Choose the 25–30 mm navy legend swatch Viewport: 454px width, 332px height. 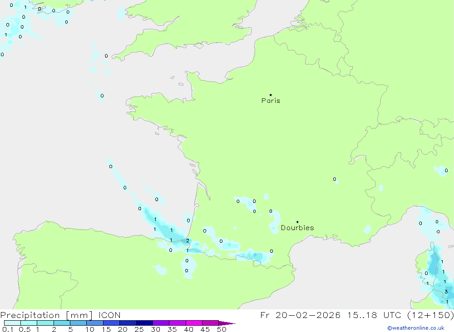(x=144, y=323)
